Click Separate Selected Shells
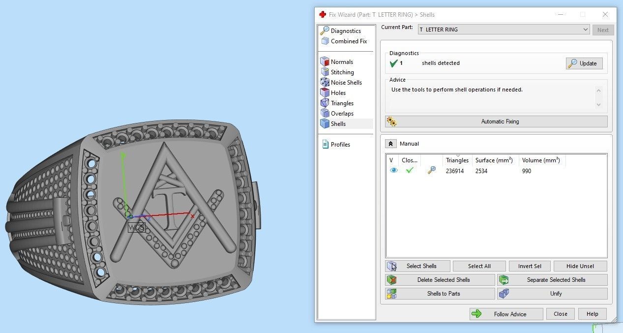 pos(552,280)
